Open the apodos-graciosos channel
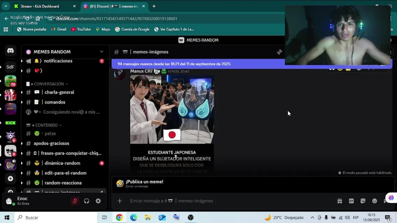 pos(64,143)
